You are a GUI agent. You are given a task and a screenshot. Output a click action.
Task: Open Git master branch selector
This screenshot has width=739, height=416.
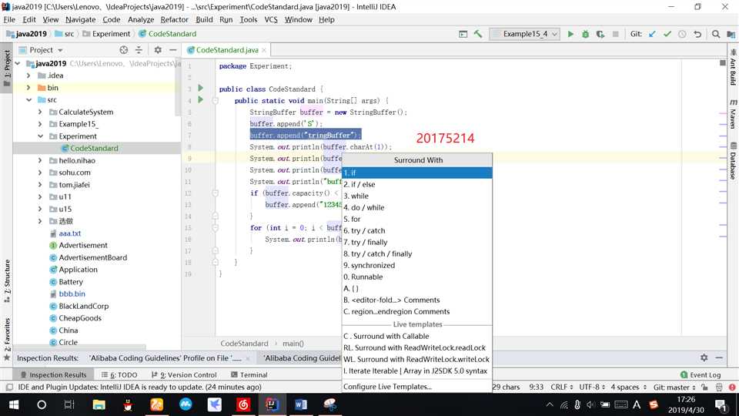[x=674, y=387]
